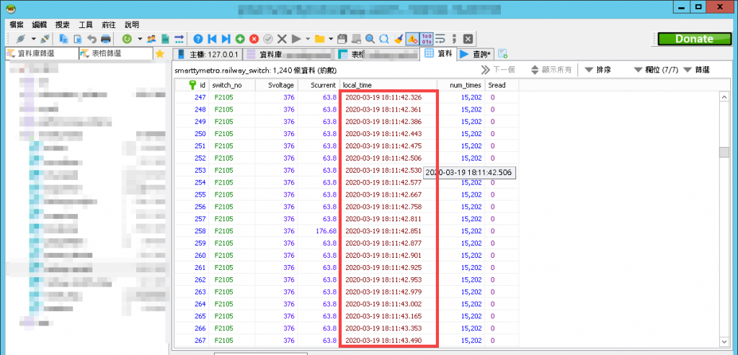
Task: Click the green Donate button
Action: [694, 39]
